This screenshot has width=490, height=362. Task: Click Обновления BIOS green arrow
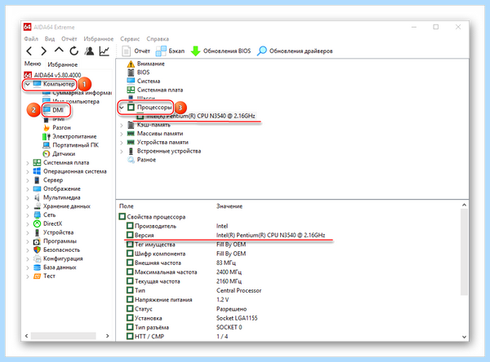pos(220,51)
